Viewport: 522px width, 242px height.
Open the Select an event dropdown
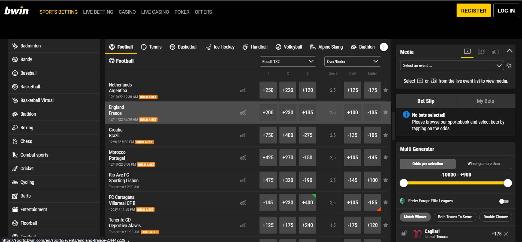(452, 65)
